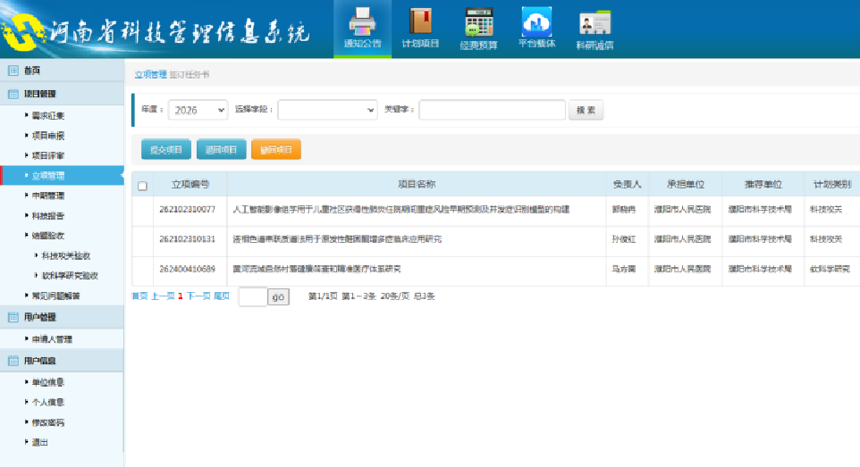Open the 选择字段 field dropdown
This screenshot has height=467, width=860.
click(x=328, y=110)
